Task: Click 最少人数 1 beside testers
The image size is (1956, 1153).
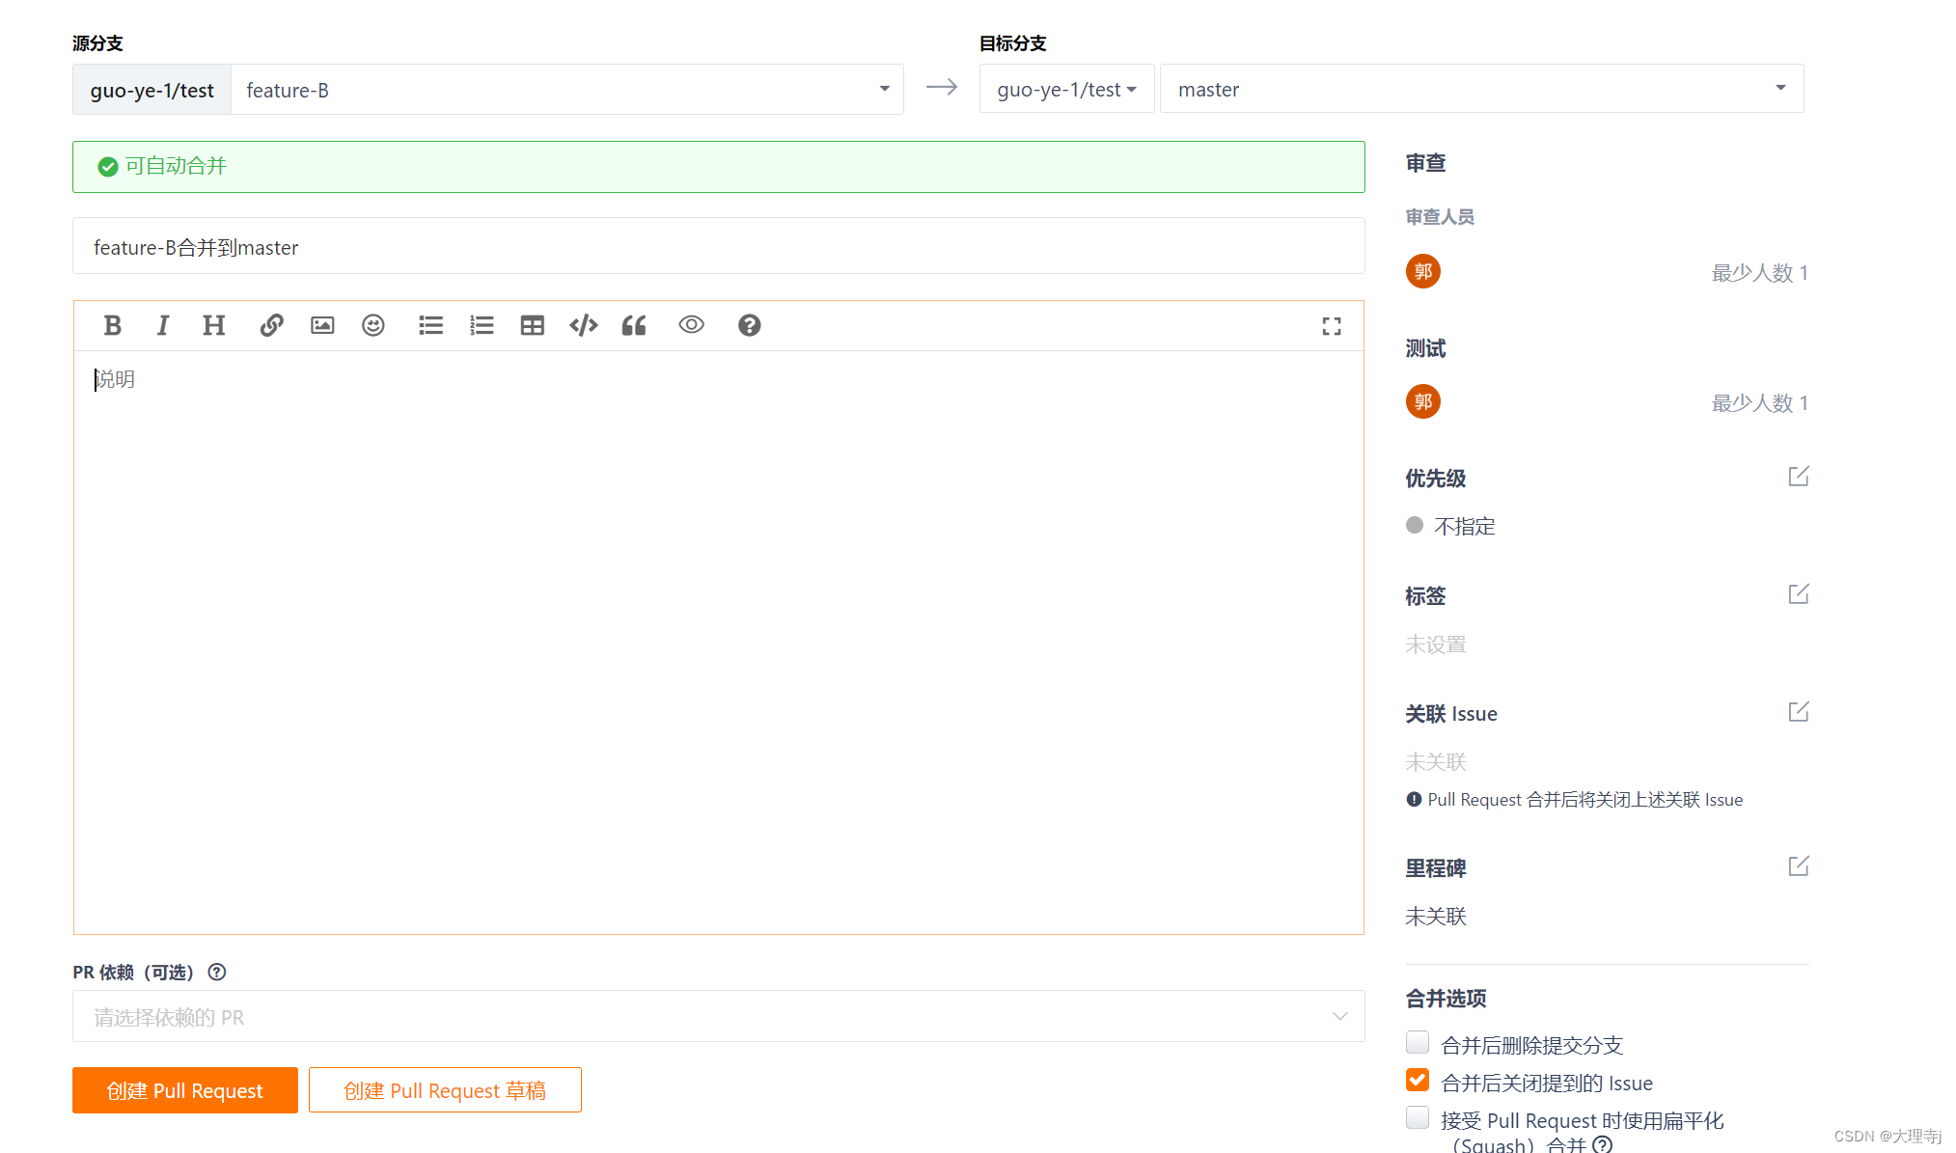Action: point(1759,403)
